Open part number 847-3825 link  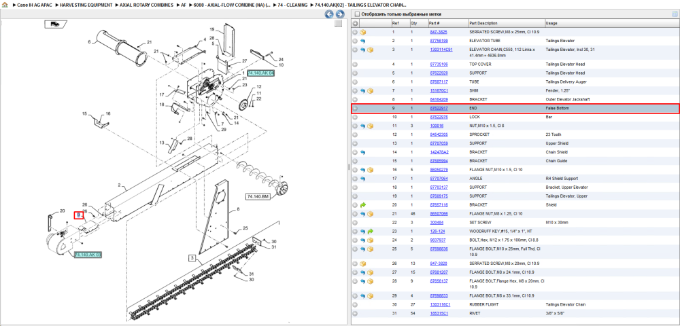[x=439, y=32]
